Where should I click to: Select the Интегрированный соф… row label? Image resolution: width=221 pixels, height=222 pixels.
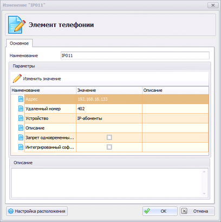50,147
